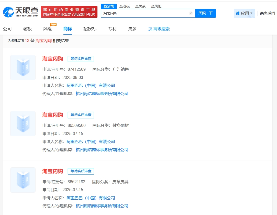Expand the 更多 menu
Image resolution: width=277 pixels, height=215 pixels.
coord(132,29)
